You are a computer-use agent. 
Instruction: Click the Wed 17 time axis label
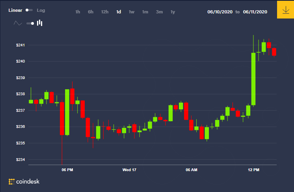tap(129, 170)
